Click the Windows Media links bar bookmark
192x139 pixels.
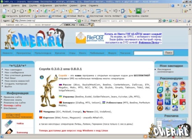pos(74,16)
